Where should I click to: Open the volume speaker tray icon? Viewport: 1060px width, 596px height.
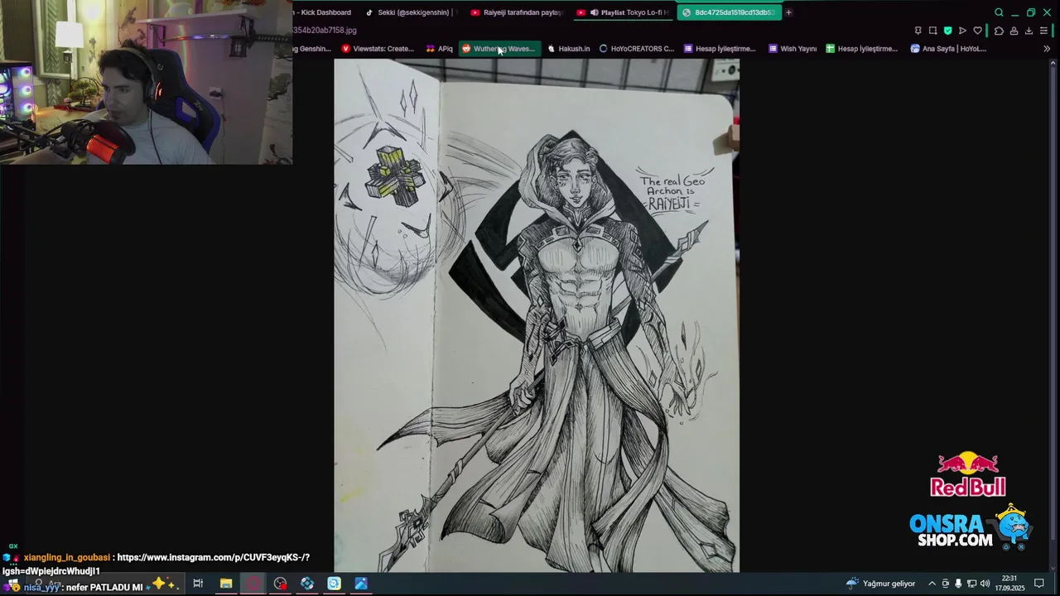(985, 584)
